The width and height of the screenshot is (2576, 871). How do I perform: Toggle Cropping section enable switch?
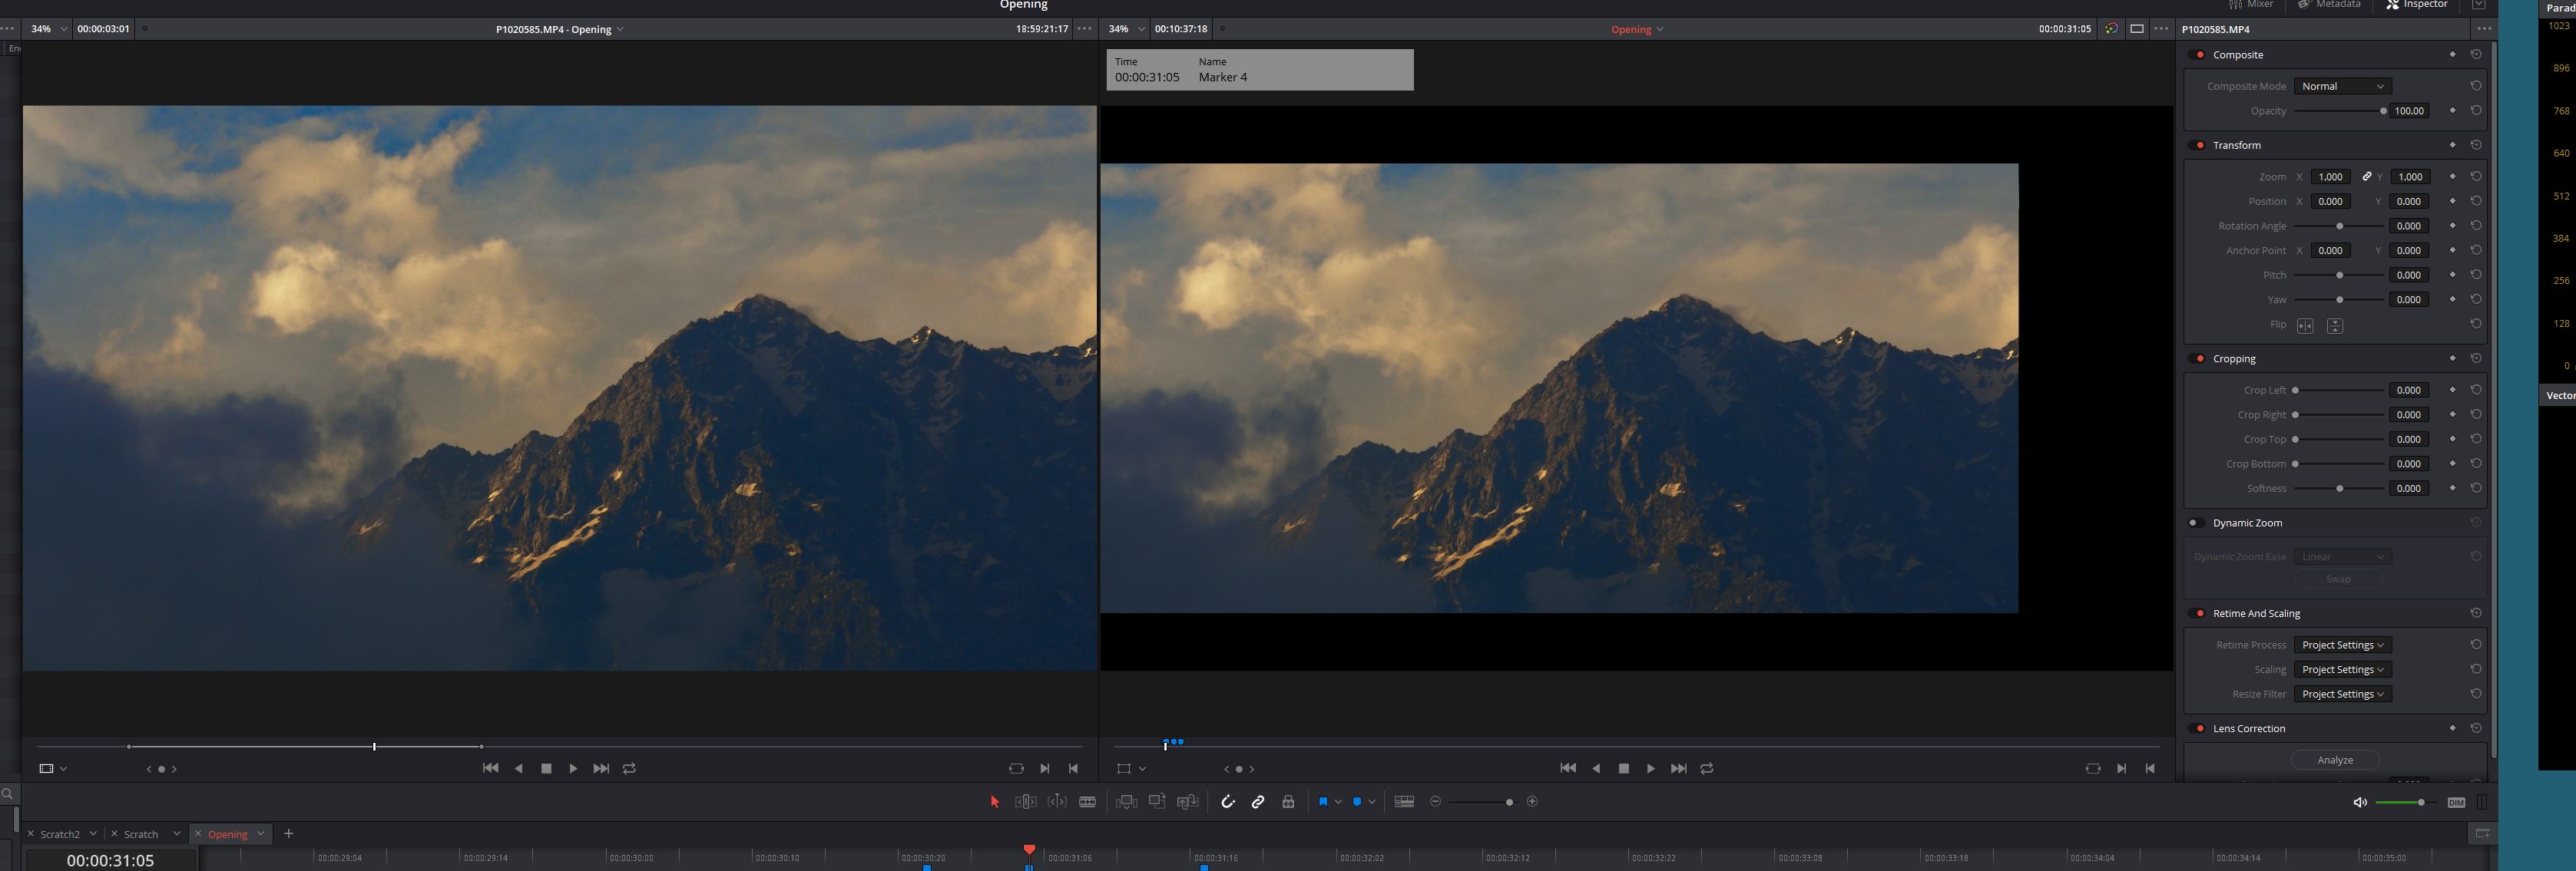coord(2198,360)
